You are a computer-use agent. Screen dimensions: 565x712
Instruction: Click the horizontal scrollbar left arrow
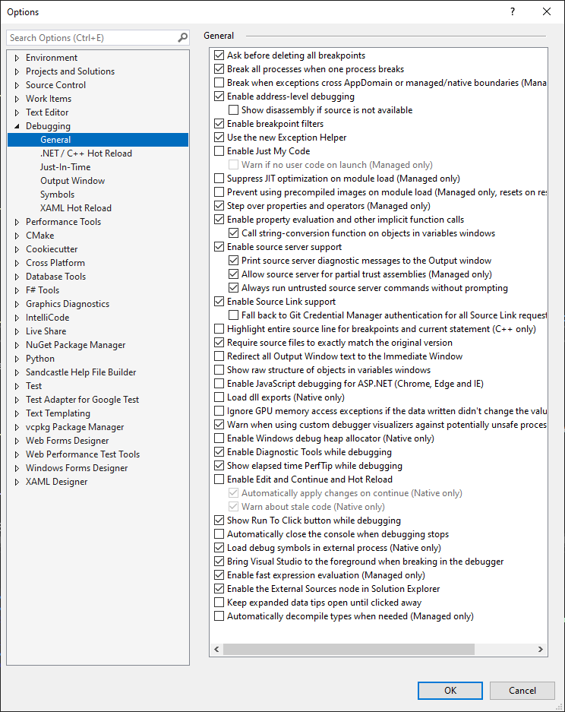tap(217, 650)
